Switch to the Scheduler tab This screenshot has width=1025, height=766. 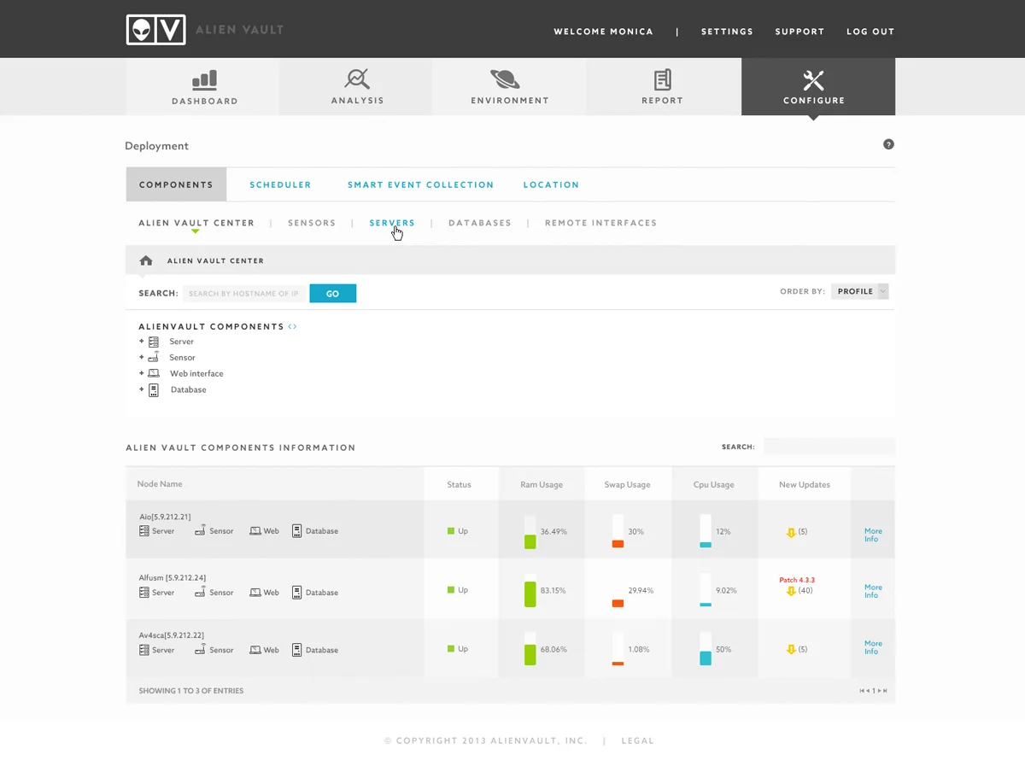pos(280,184)
